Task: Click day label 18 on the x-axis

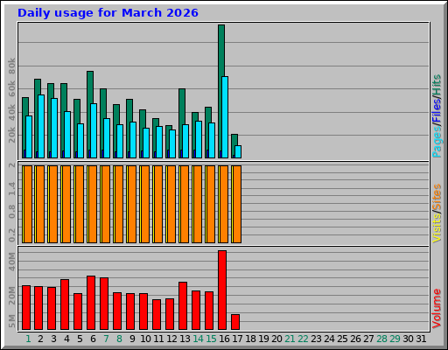Action: (x=250, y=339)
